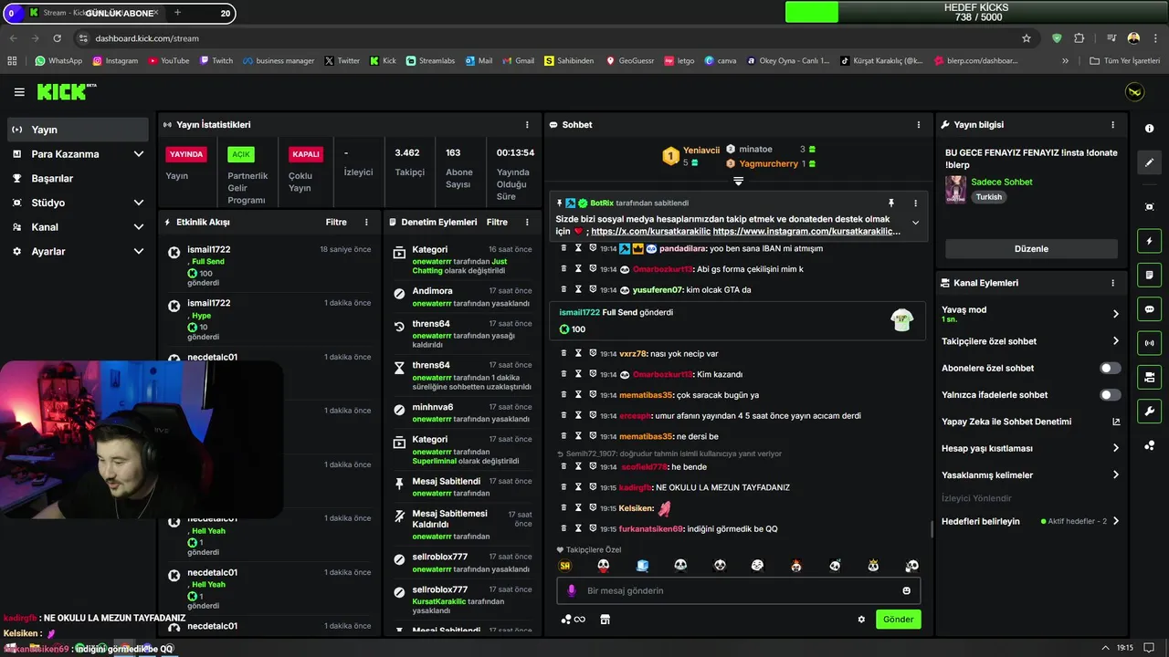Screen dimensions: 1169x657
Task: Open the chat settings gear near Gönder
Action: point(861,620)
